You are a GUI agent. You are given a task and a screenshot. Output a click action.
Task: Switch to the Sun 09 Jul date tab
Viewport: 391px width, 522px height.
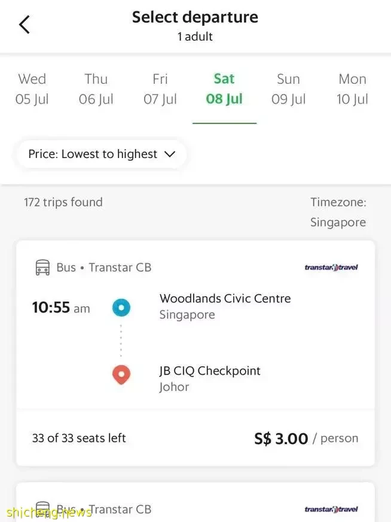[288, 89]
